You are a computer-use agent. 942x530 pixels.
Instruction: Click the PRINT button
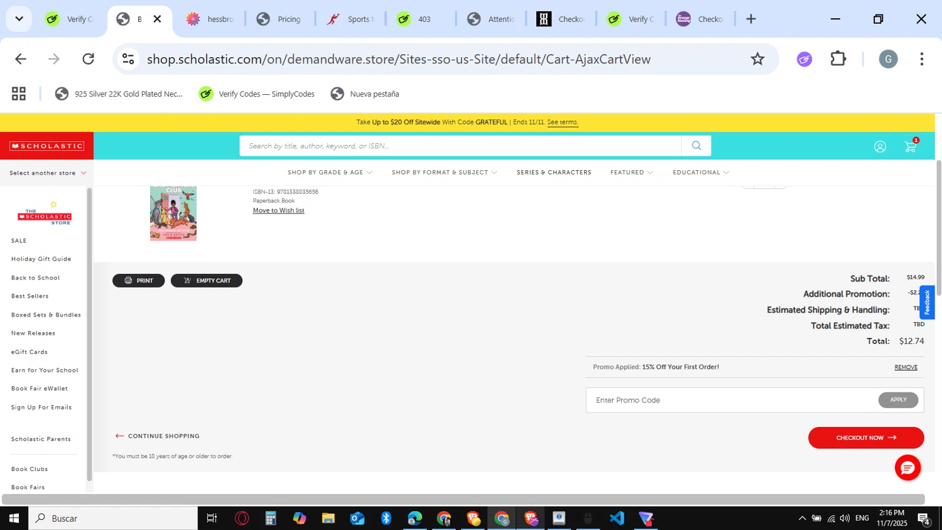point(139,281)
